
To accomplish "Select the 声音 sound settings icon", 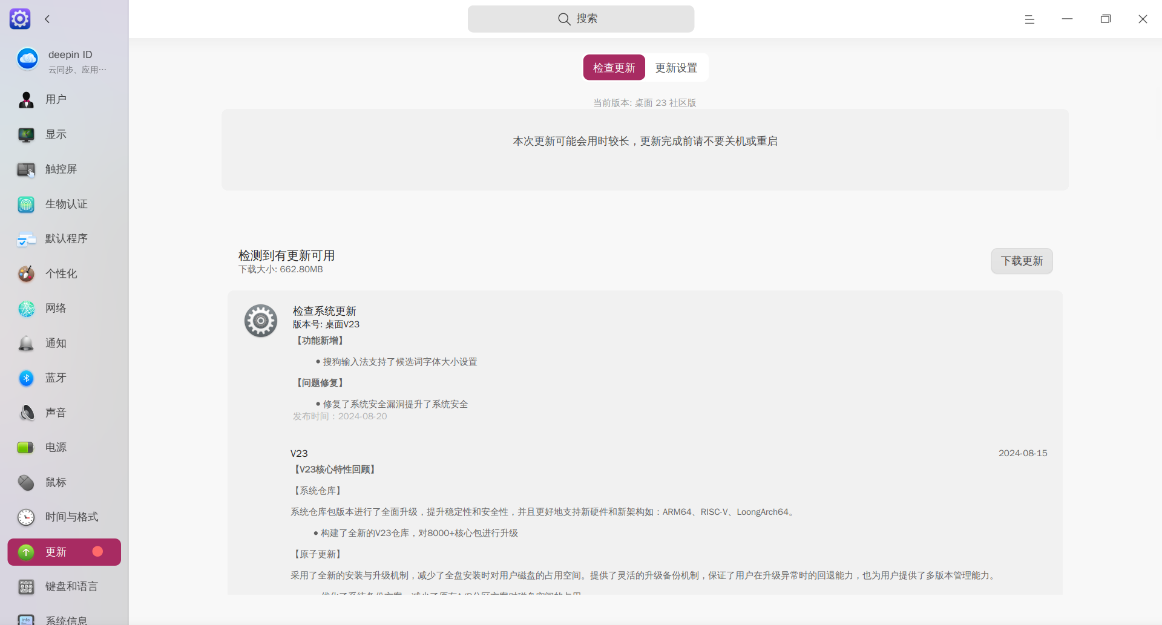I will point(26,413).
